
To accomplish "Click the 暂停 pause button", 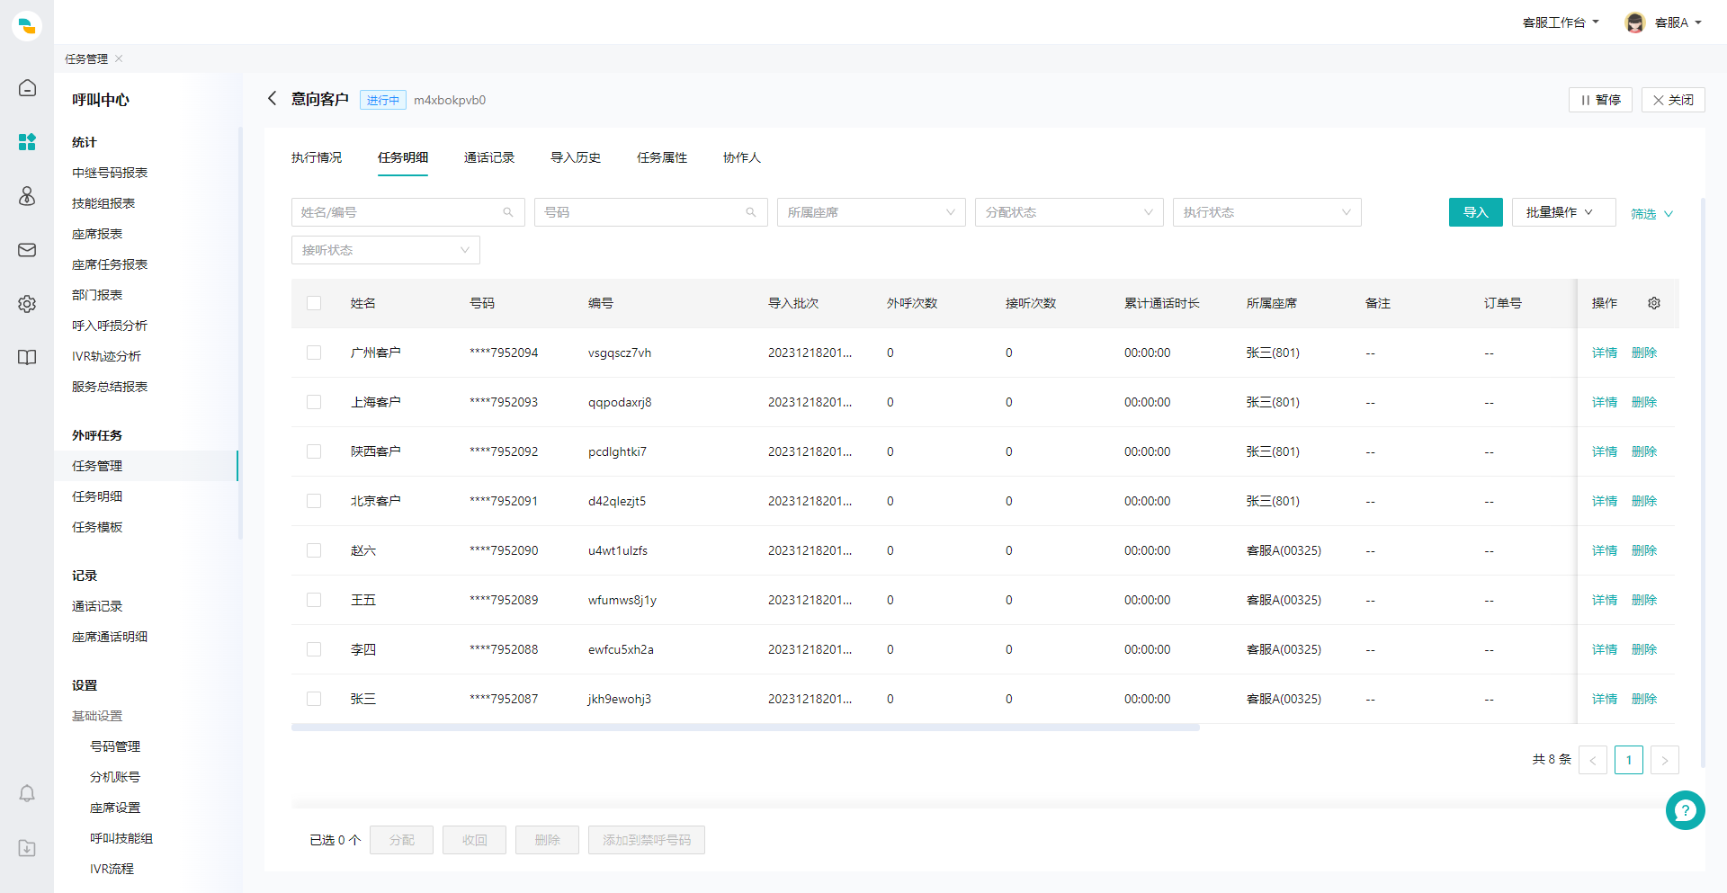I will click(1600, 100).
